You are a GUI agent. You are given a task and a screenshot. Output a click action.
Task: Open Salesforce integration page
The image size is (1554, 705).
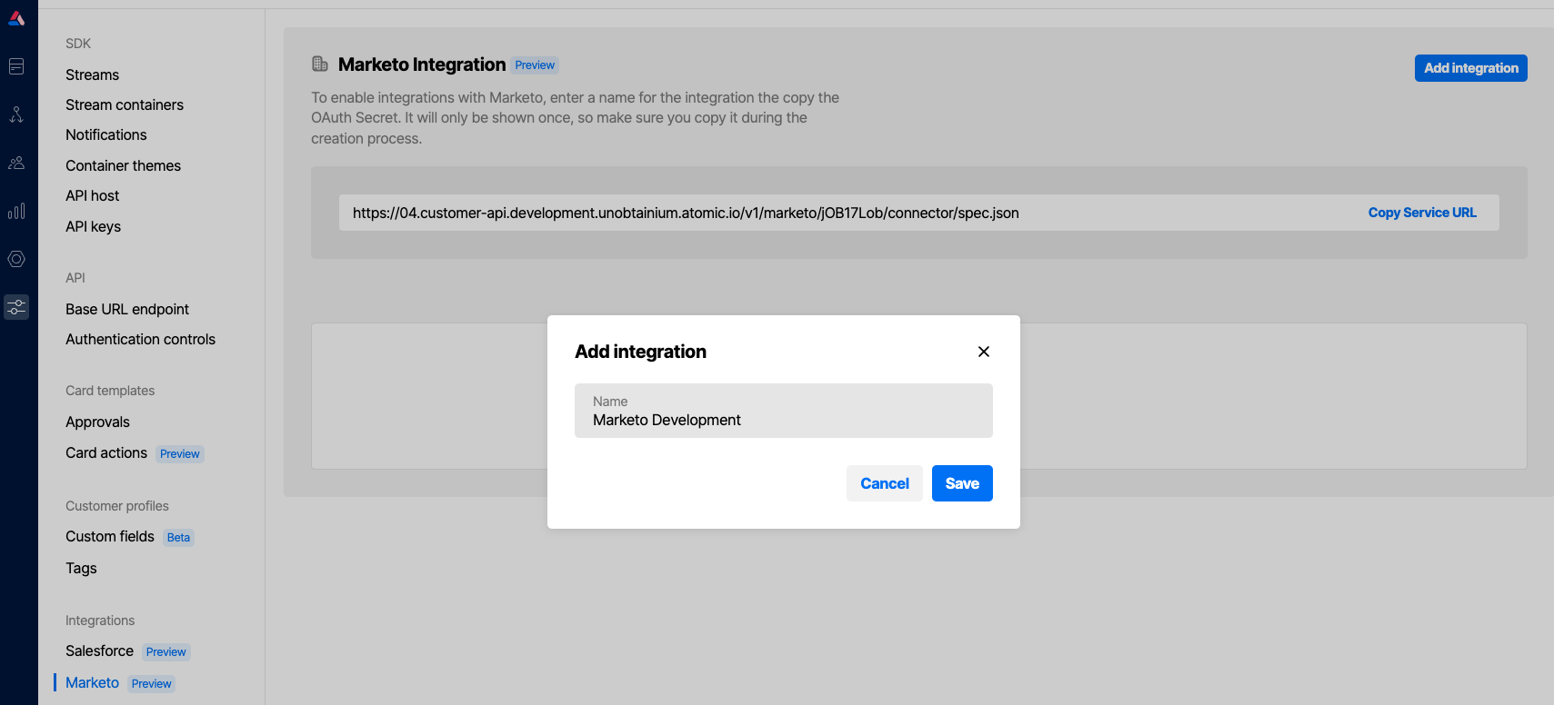(x=99, y=650)
